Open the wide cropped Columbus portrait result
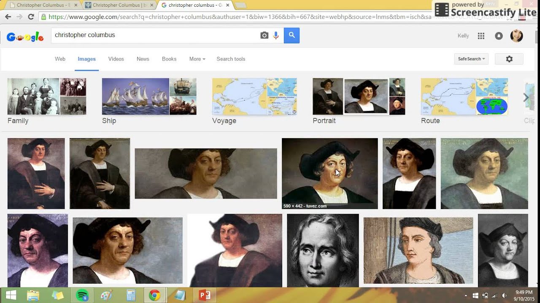 [x=206, y=173]
